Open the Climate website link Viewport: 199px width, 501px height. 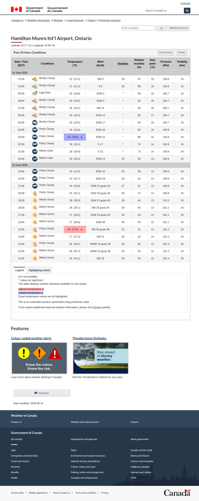pos(97,307)
